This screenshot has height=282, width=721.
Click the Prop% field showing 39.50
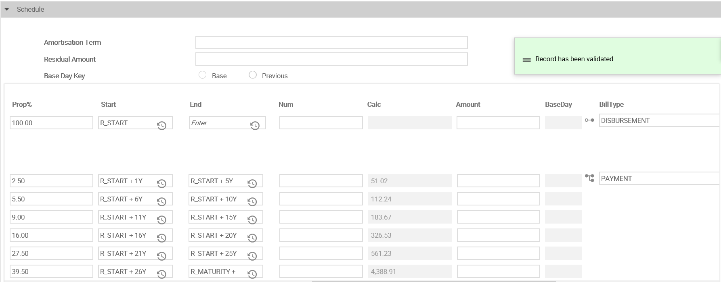click(x=51, y=272)
